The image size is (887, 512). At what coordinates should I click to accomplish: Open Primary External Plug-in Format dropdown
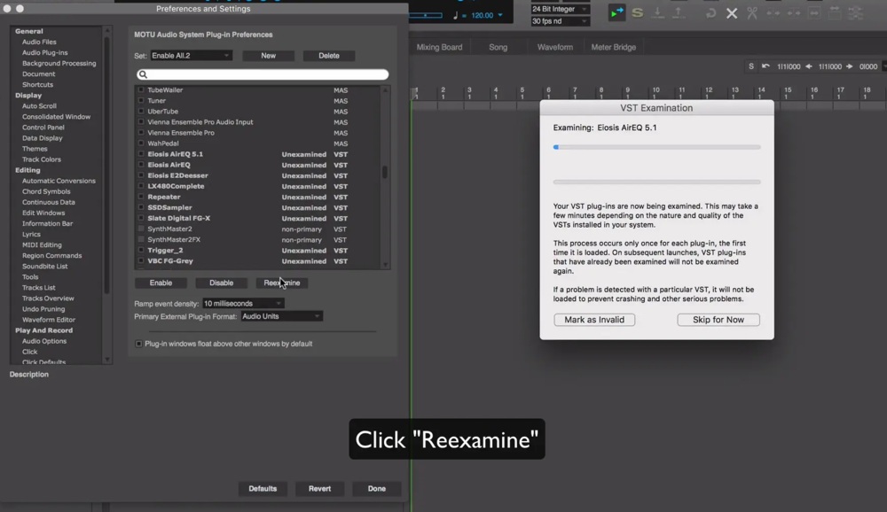282,316
